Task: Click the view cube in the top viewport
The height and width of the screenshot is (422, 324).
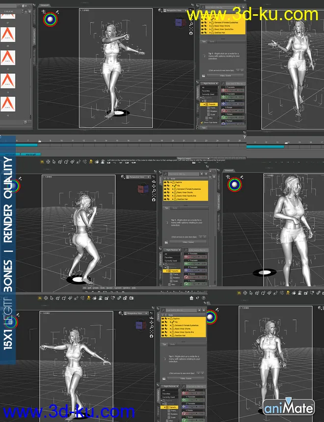Action: (180, 23)
